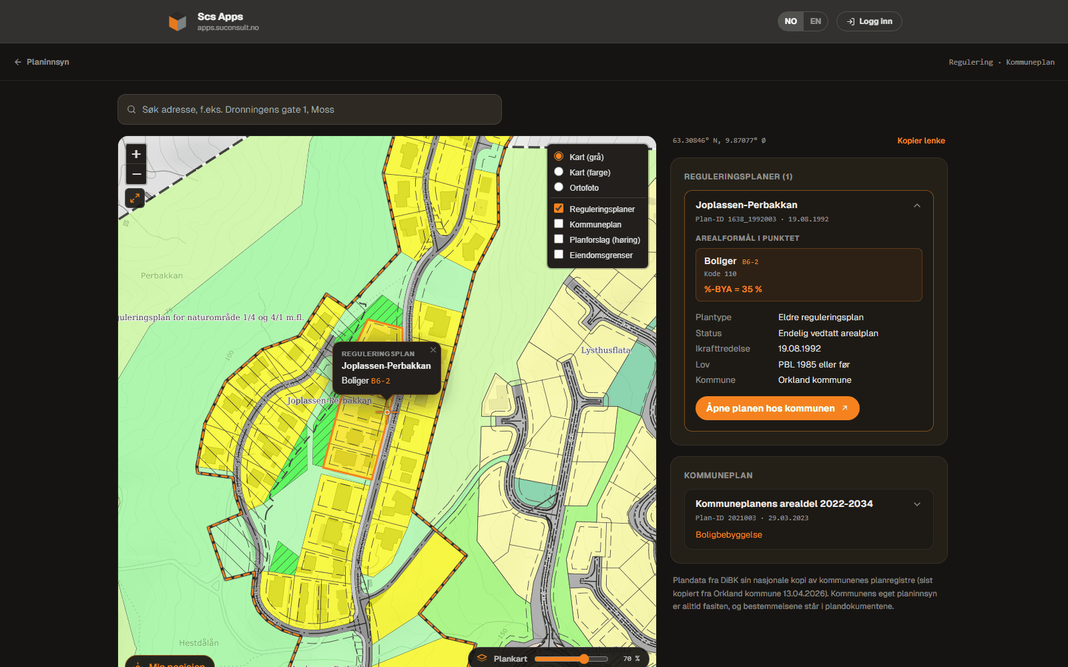Click the Lysthusflata map label
Viewport: 1068px width, 667px height.
point(605,350)
